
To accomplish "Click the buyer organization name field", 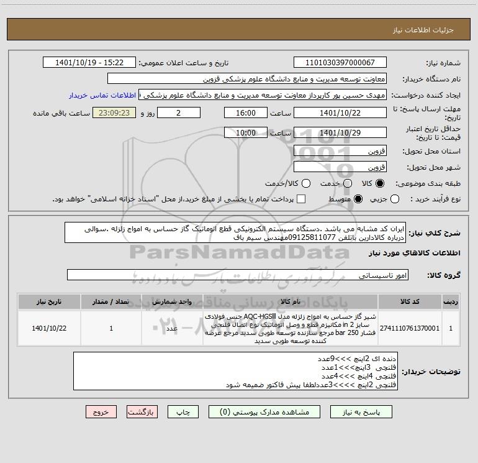I will (247, 79).
